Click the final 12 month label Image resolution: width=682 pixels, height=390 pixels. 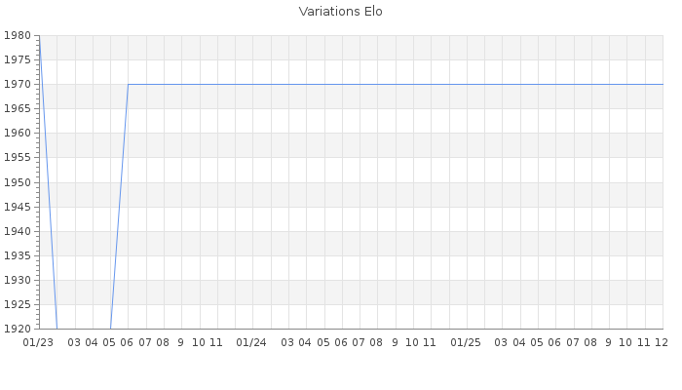coord(661,342)
